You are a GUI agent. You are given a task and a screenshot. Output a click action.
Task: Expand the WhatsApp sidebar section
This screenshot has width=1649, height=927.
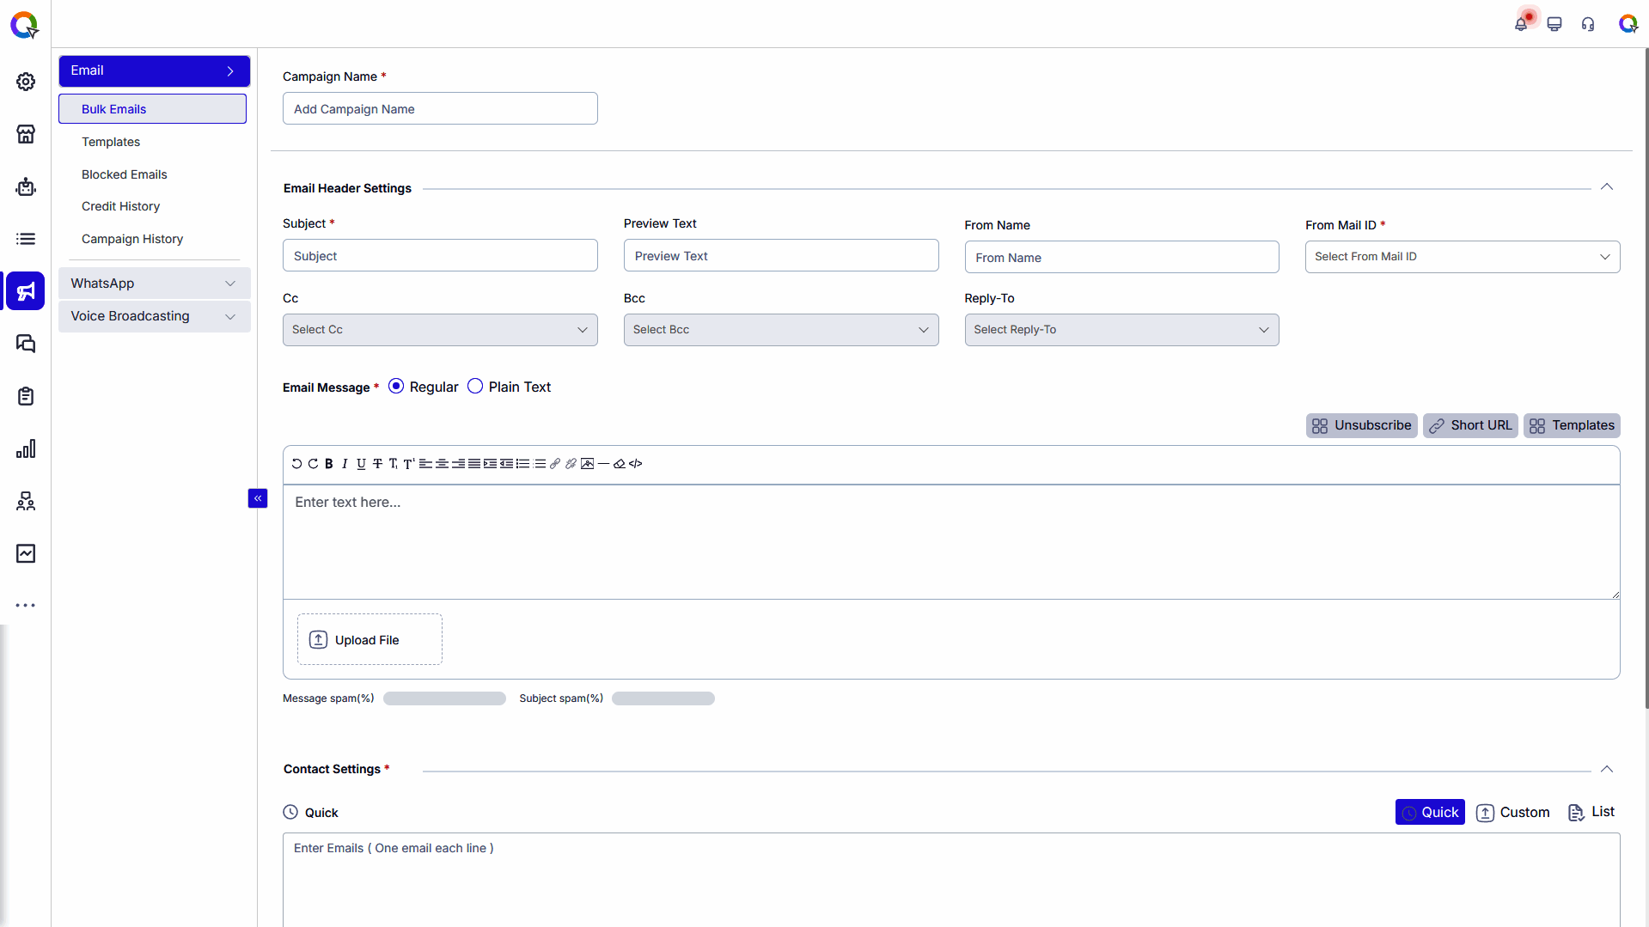pos(154,284)
